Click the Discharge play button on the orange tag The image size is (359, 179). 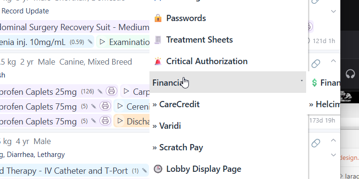click(x=120, y=121)
